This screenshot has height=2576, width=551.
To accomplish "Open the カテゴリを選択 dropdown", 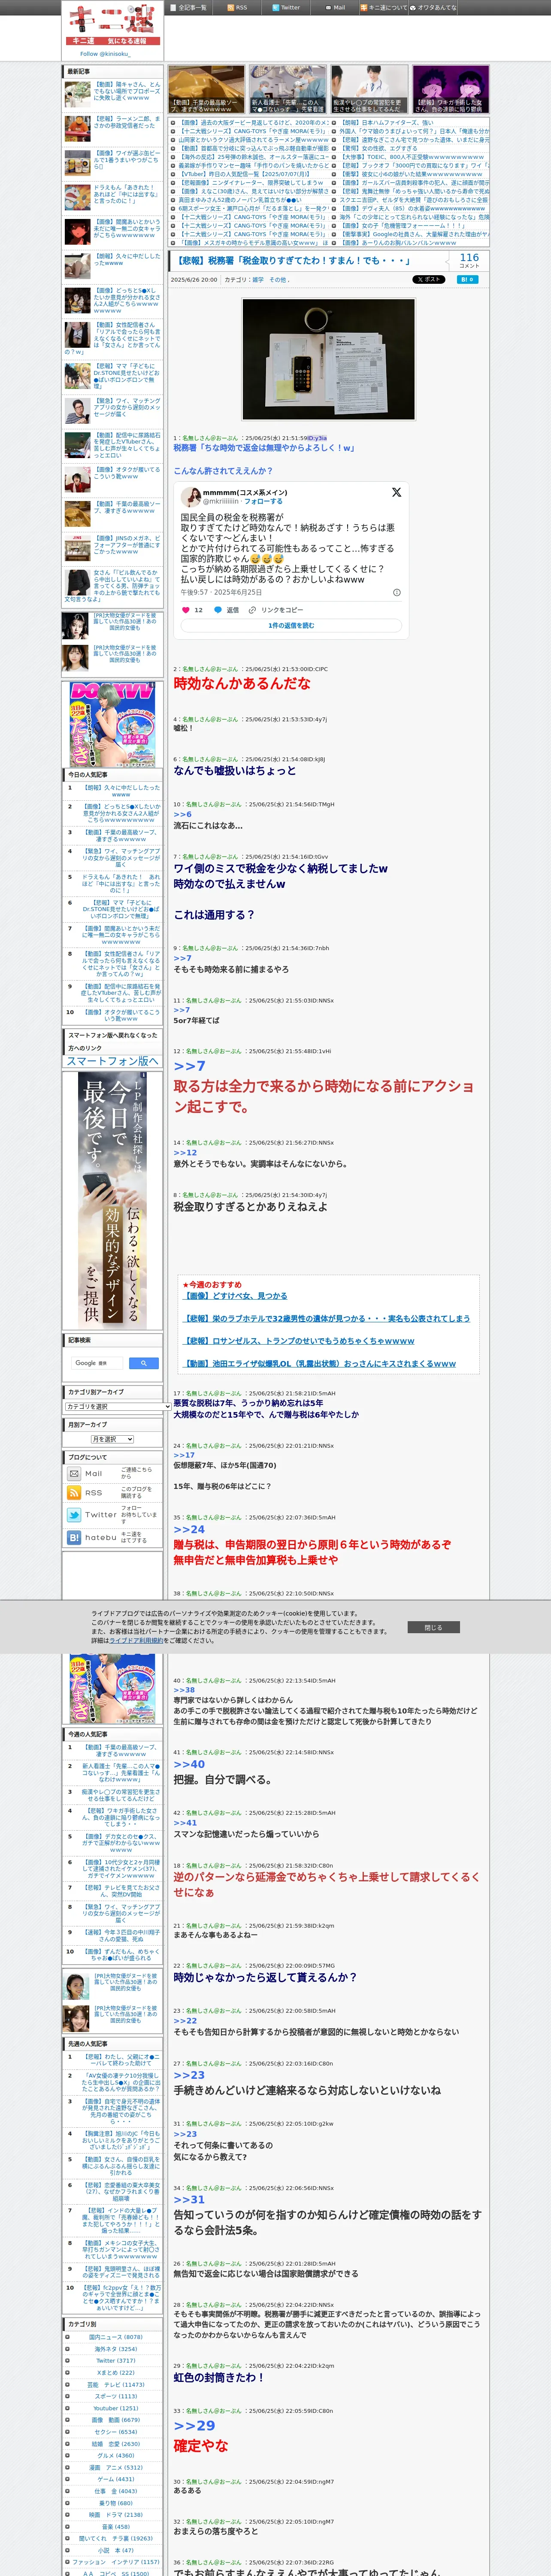I will [x=118, y=1406].
